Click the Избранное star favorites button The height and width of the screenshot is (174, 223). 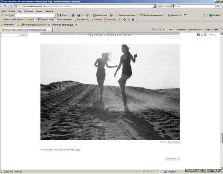coord(7,25)
